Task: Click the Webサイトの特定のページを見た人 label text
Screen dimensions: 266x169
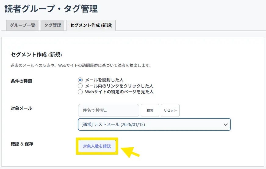Action: click(119, 92)
